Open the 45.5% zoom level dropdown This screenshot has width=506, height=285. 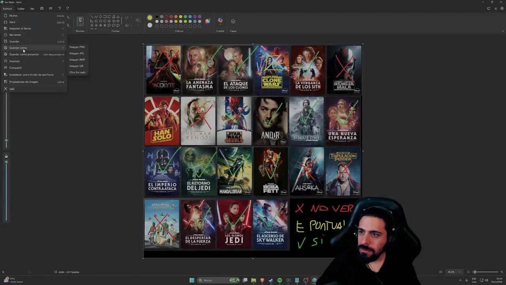[454, 272]
